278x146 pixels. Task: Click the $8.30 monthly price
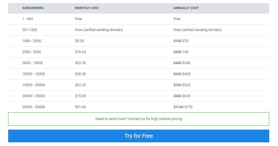[79, 41]
